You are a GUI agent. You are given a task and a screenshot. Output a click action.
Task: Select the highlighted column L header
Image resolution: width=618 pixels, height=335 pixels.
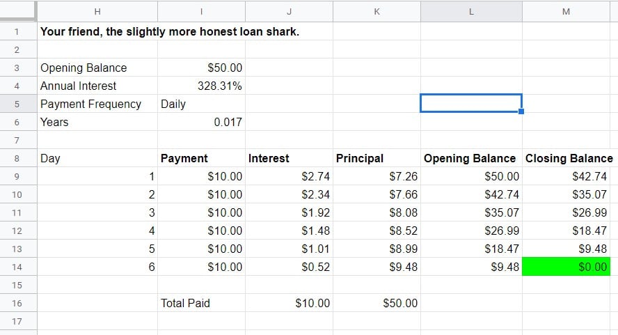pyautogui.click(x=471, y=11)
